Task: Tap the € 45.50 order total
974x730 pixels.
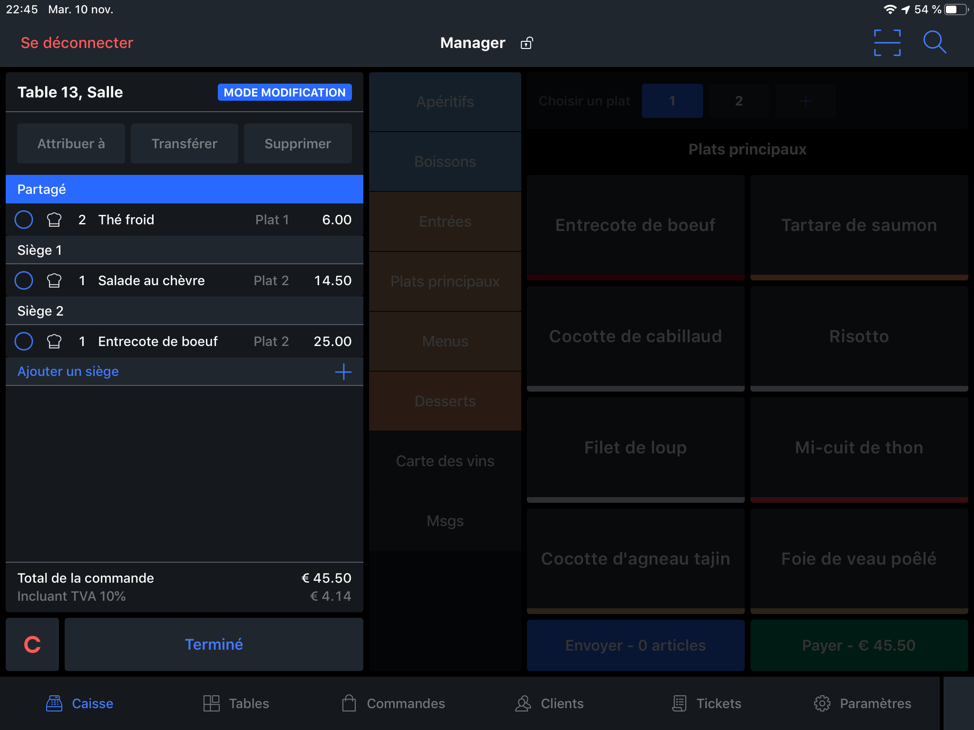Action: [x=326, y=578]
